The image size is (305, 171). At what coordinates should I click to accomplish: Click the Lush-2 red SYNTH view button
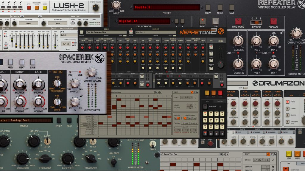29,7
